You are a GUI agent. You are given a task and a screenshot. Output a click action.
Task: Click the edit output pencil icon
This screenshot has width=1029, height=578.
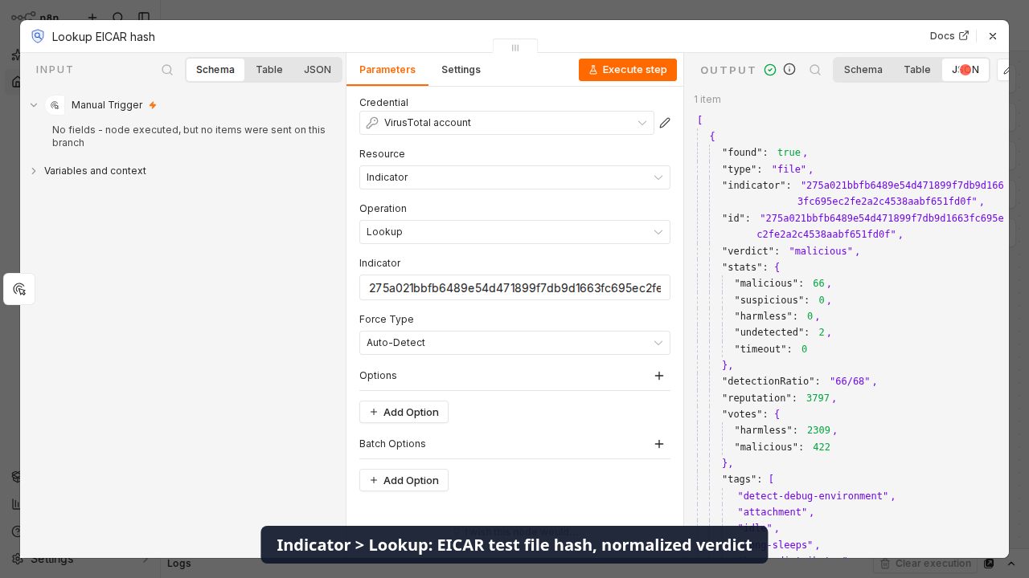[x=1005, y=70]
